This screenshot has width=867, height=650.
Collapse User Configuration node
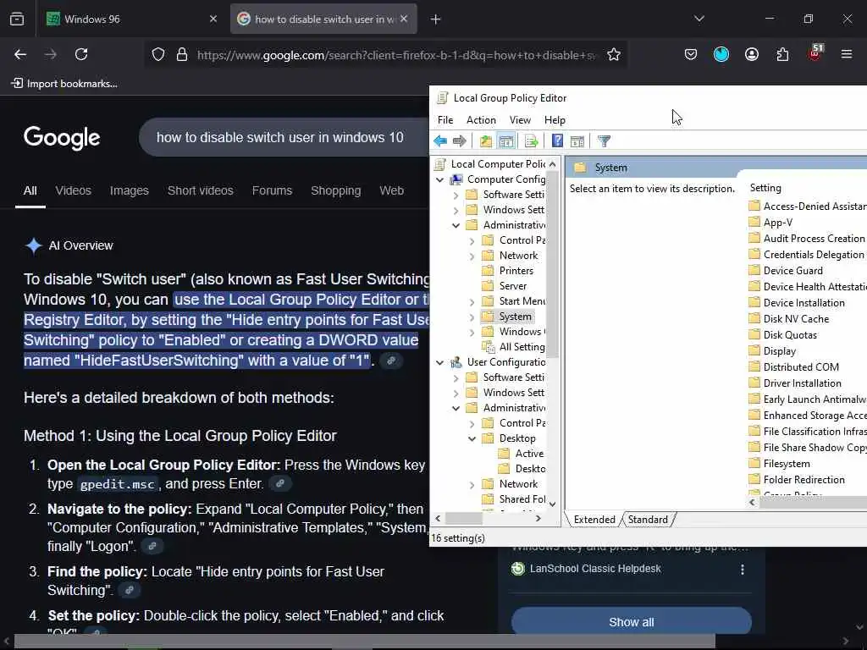click(x=439, y=362)
